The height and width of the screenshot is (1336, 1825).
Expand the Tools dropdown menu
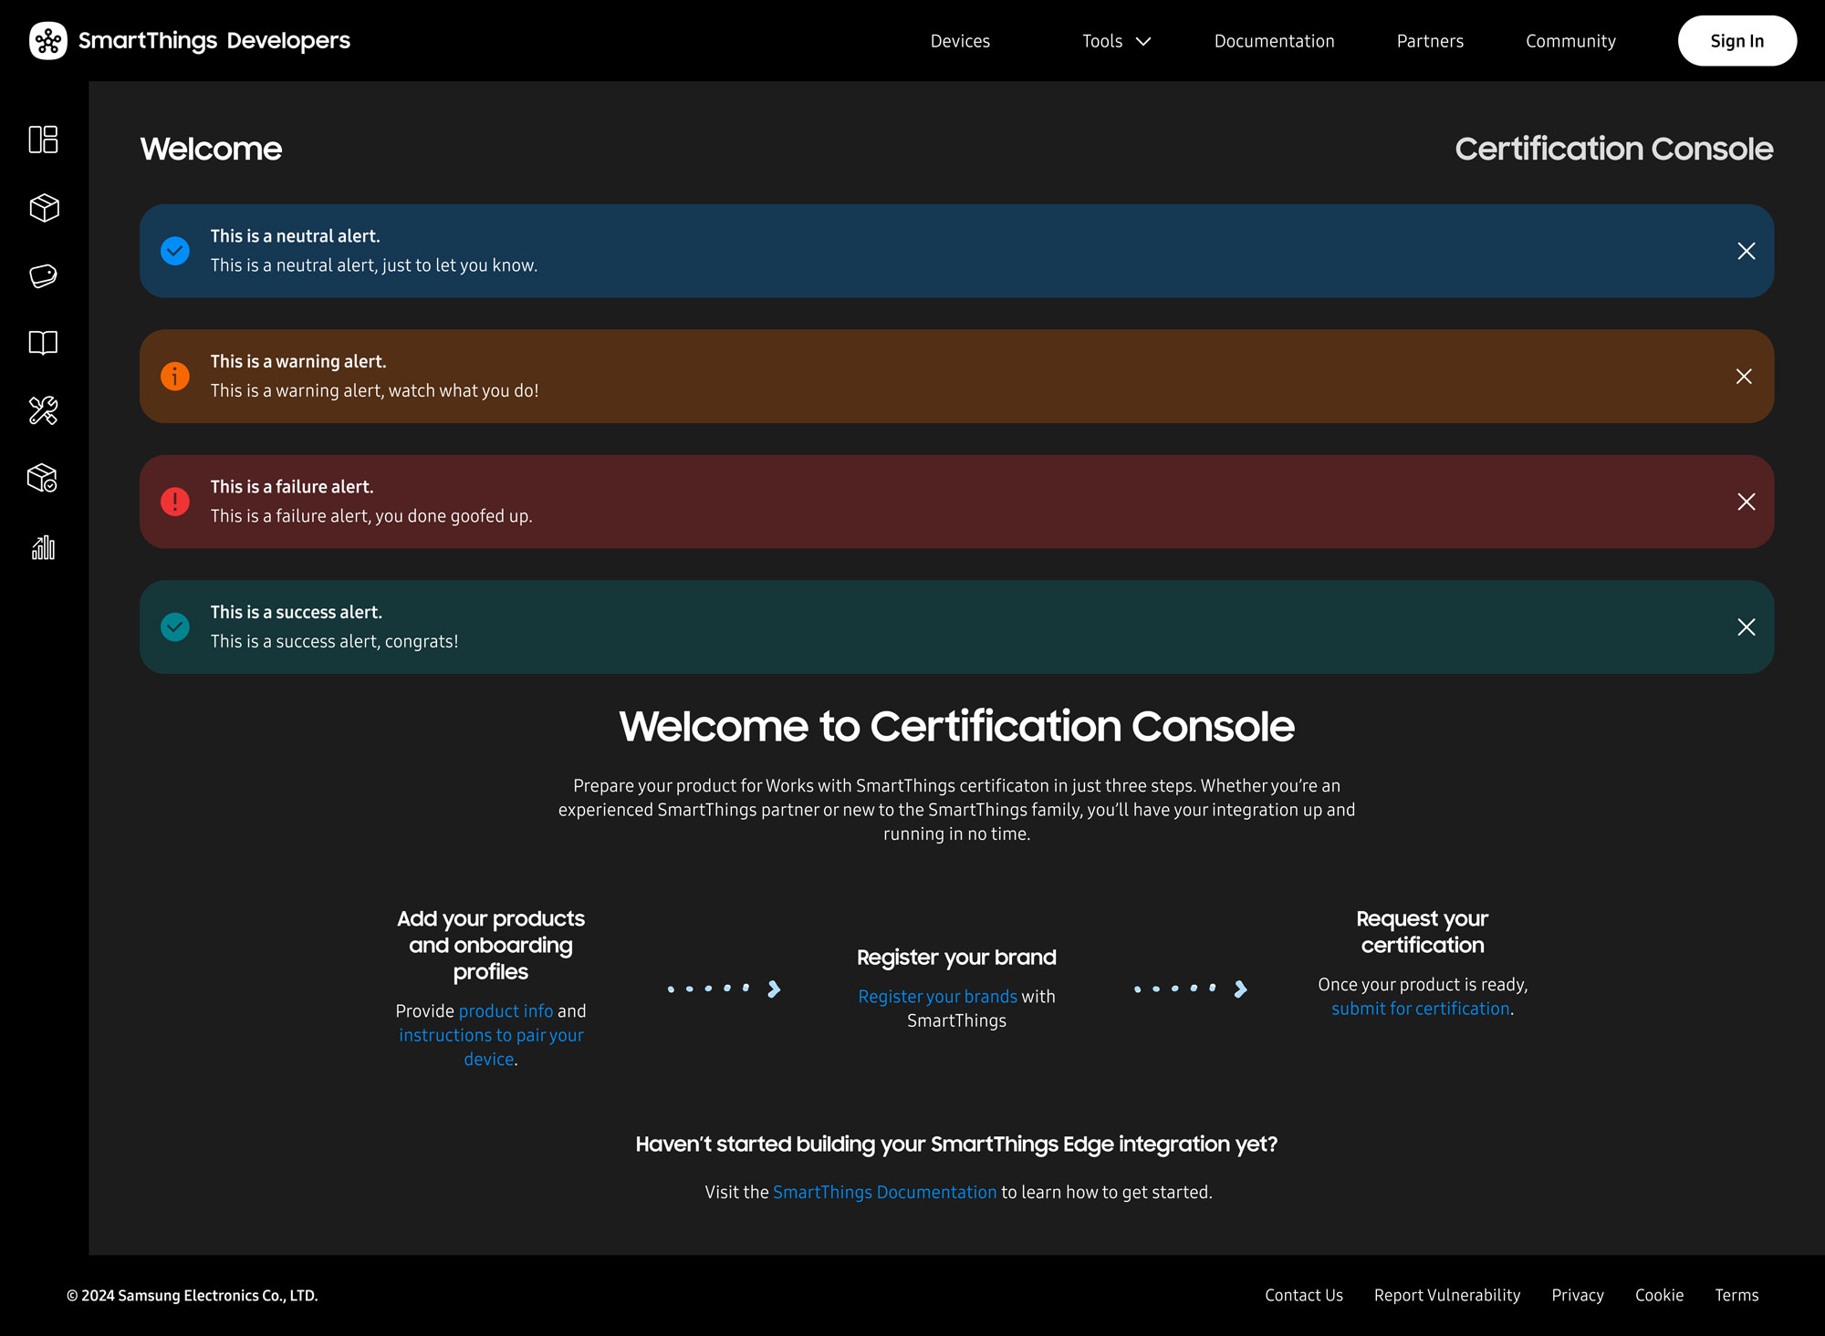coord(1117,41)
